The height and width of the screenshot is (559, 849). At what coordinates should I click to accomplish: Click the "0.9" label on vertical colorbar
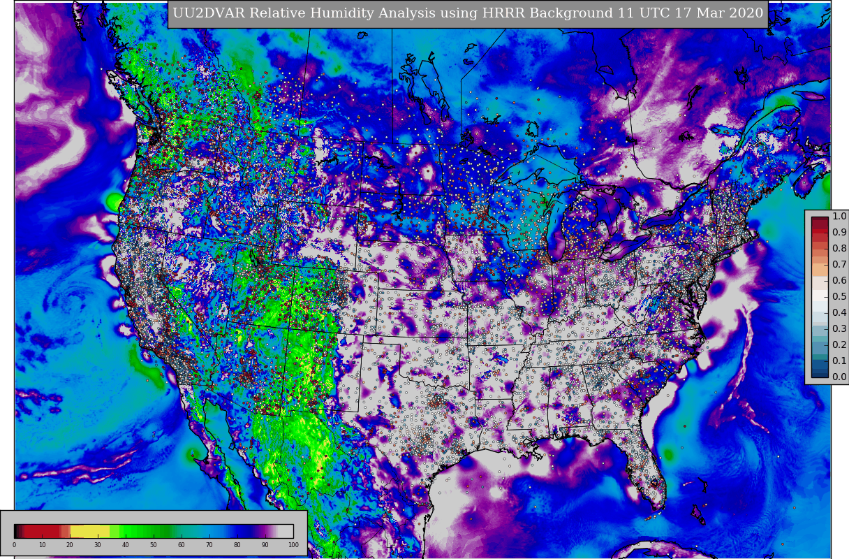(x=839, y=232)
